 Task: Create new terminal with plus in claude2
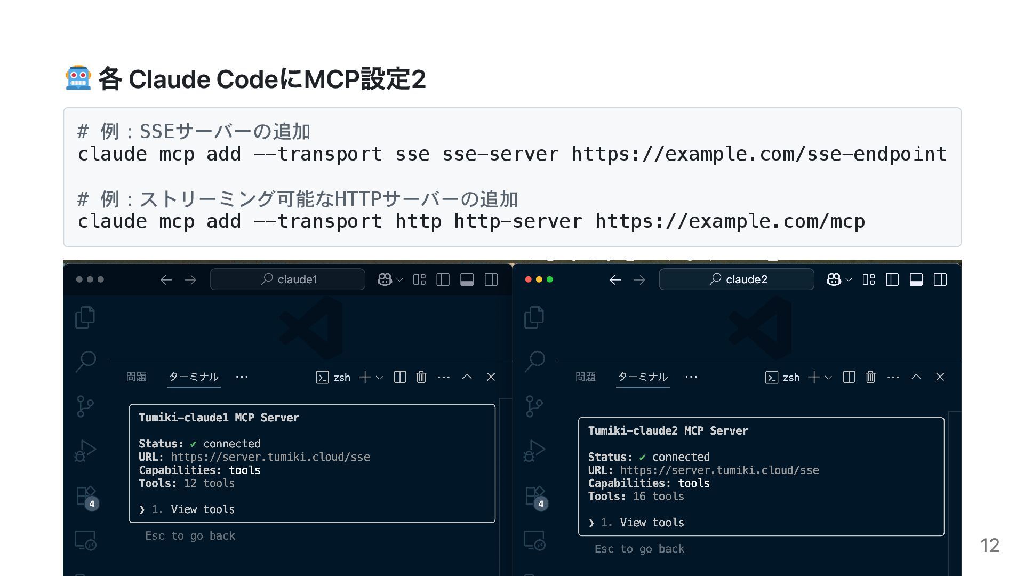pos(814,377)
